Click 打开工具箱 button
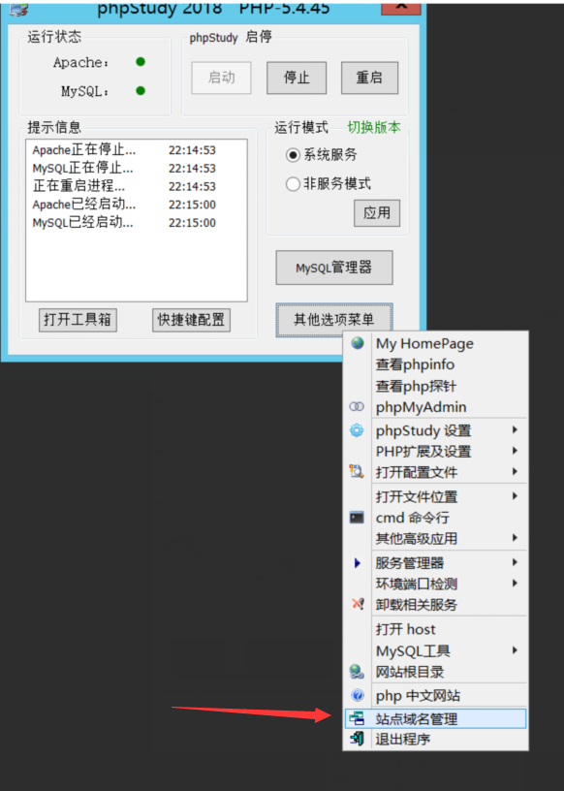Viewport: 564px width, 791px height. pos(78,320)
